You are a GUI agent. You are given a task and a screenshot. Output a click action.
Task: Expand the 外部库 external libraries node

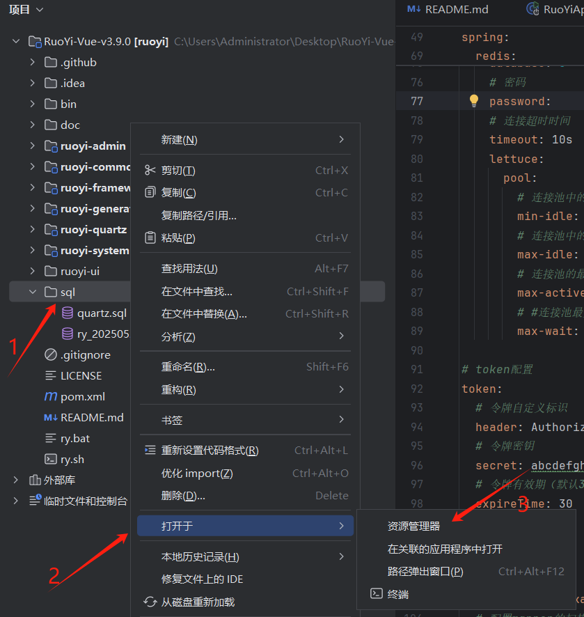pos(16,480)
